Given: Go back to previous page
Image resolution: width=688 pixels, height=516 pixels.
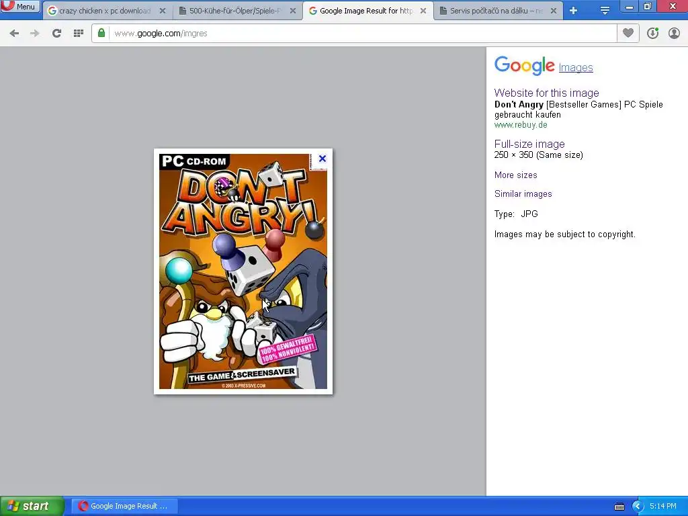Looking at the screenshot, I should pos(14,34).
